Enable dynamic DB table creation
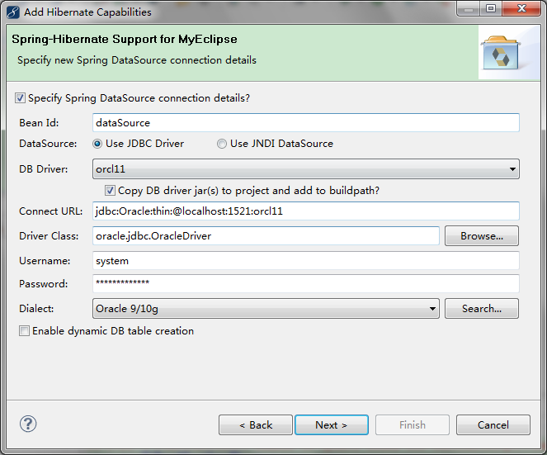This screenshot has width=547, height=455. tap(24, 331)
